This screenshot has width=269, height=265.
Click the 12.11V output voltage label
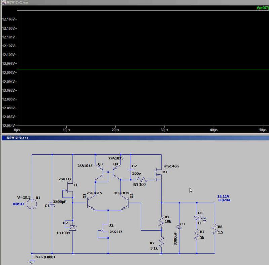pyautogui.click(x=224, y=196)
